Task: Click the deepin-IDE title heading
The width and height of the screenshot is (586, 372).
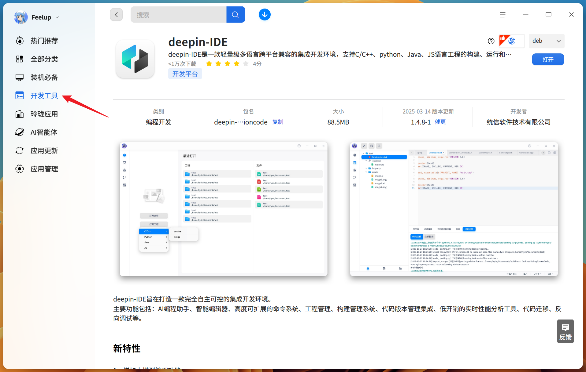Action: tap(198, 42)
